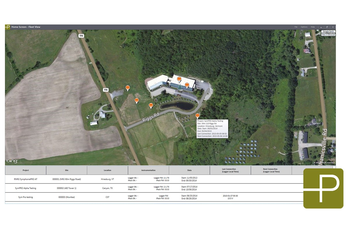Viewport: 349px width, 233px height.
Task: Open the Options menu
Action: click(304, 27)
